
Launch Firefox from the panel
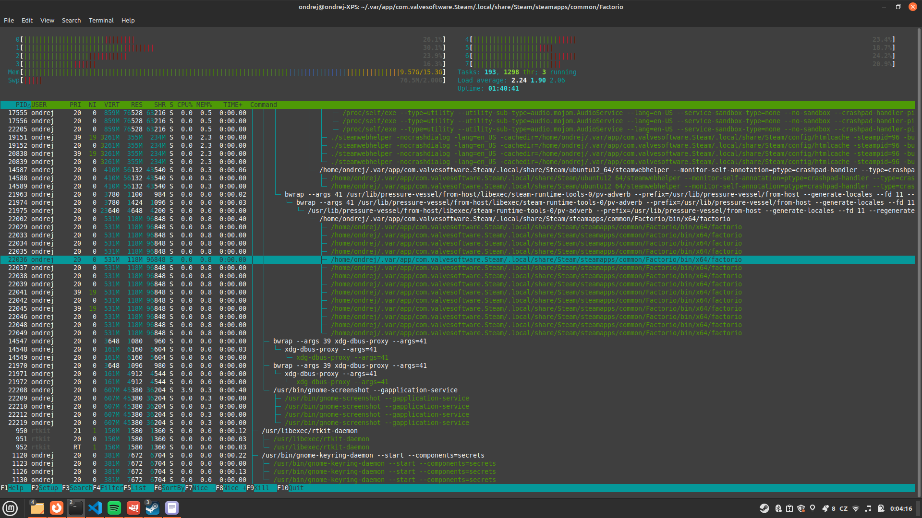(57, 508)
